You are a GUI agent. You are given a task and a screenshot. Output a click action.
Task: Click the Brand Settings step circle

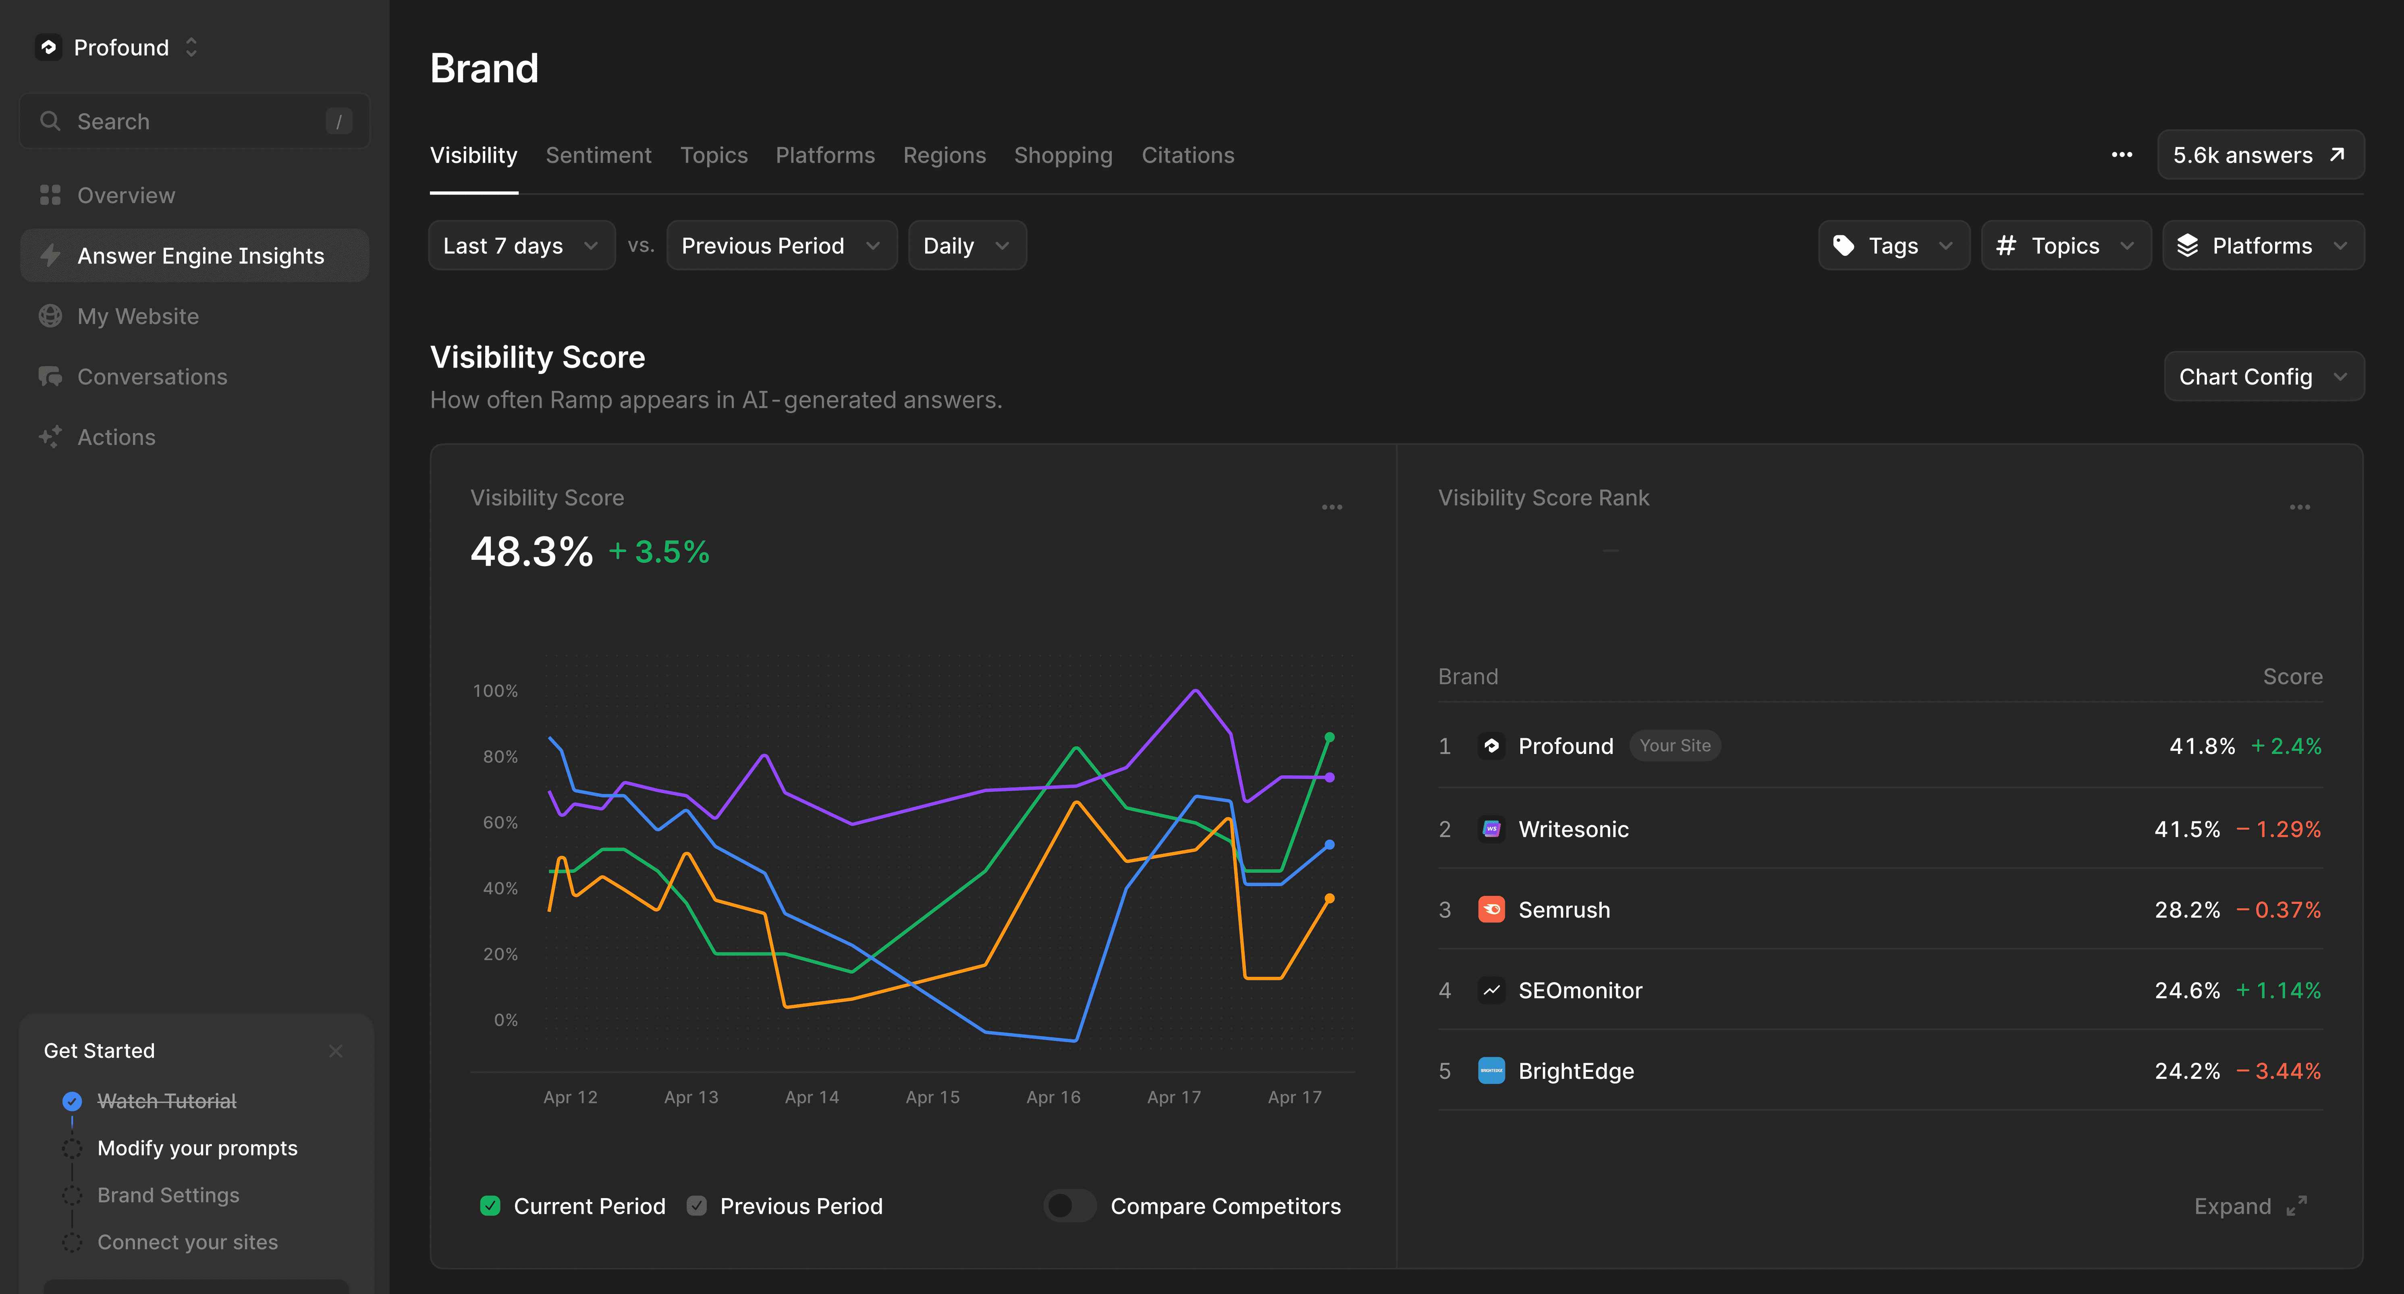[72, 1195]
